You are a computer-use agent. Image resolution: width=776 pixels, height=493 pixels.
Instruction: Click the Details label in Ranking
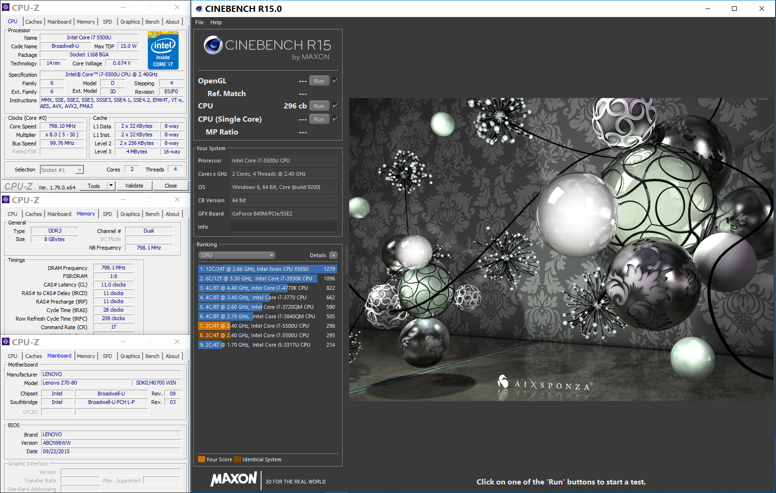click(318, 255)
